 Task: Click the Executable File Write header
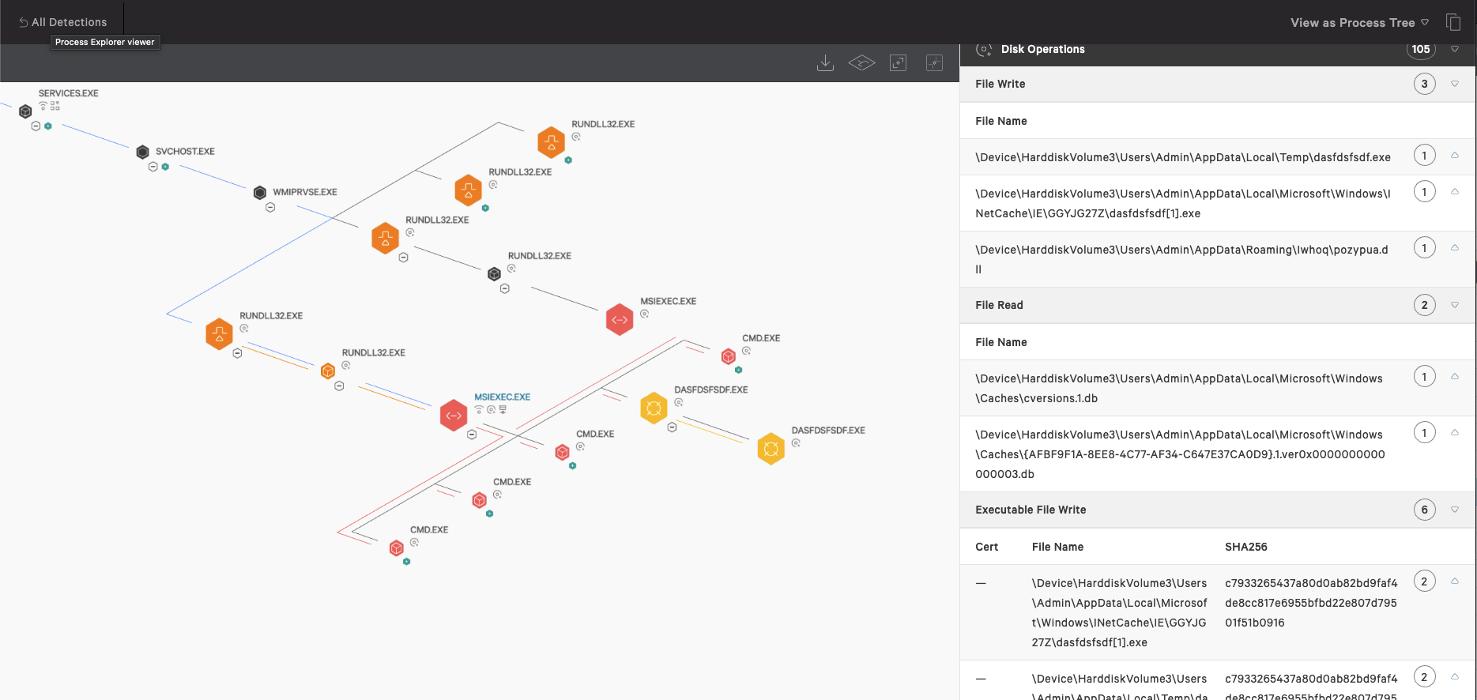click(1217, 510)
